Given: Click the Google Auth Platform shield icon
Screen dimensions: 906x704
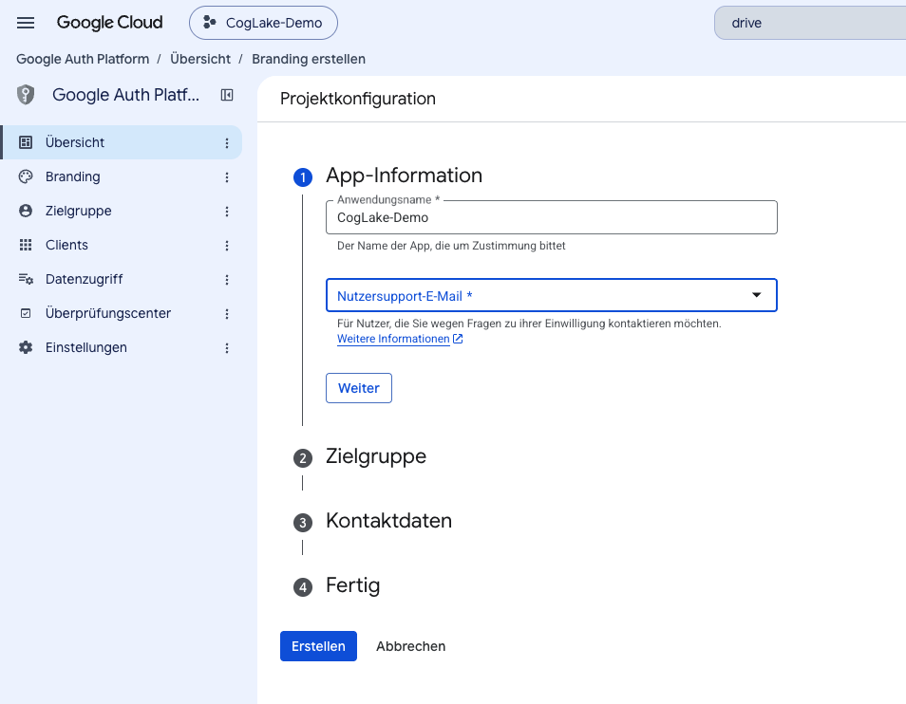Looking at the screenshot, I should [x=26, y=95].
